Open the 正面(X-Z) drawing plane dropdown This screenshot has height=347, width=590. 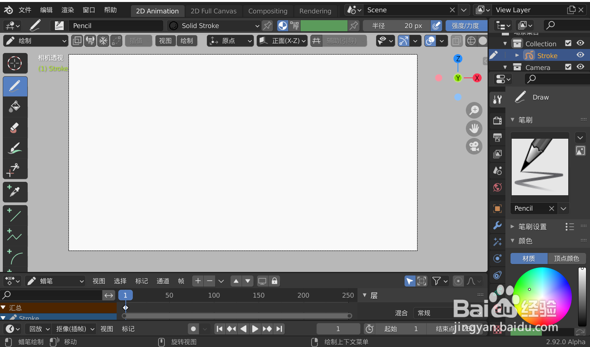point(282,40)
